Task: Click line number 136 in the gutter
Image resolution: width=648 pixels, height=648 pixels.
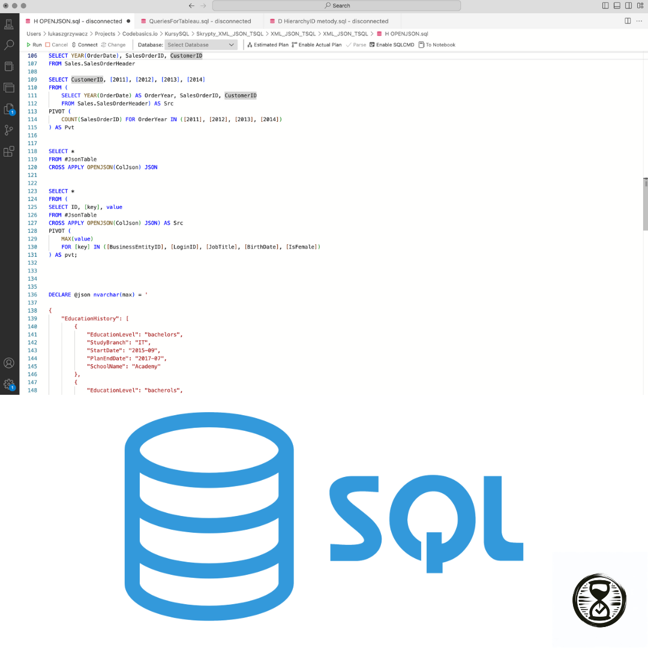Action: tap(32, 295)
